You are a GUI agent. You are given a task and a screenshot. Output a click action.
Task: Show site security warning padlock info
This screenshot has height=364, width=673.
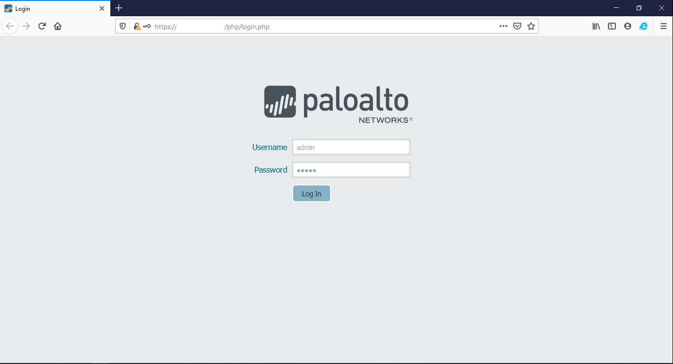[x=137, y=27]
